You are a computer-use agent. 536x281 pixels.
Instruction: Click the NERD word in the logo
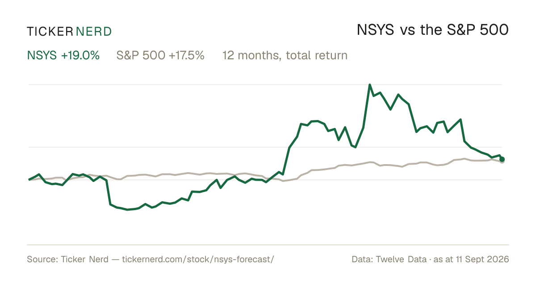94,32
